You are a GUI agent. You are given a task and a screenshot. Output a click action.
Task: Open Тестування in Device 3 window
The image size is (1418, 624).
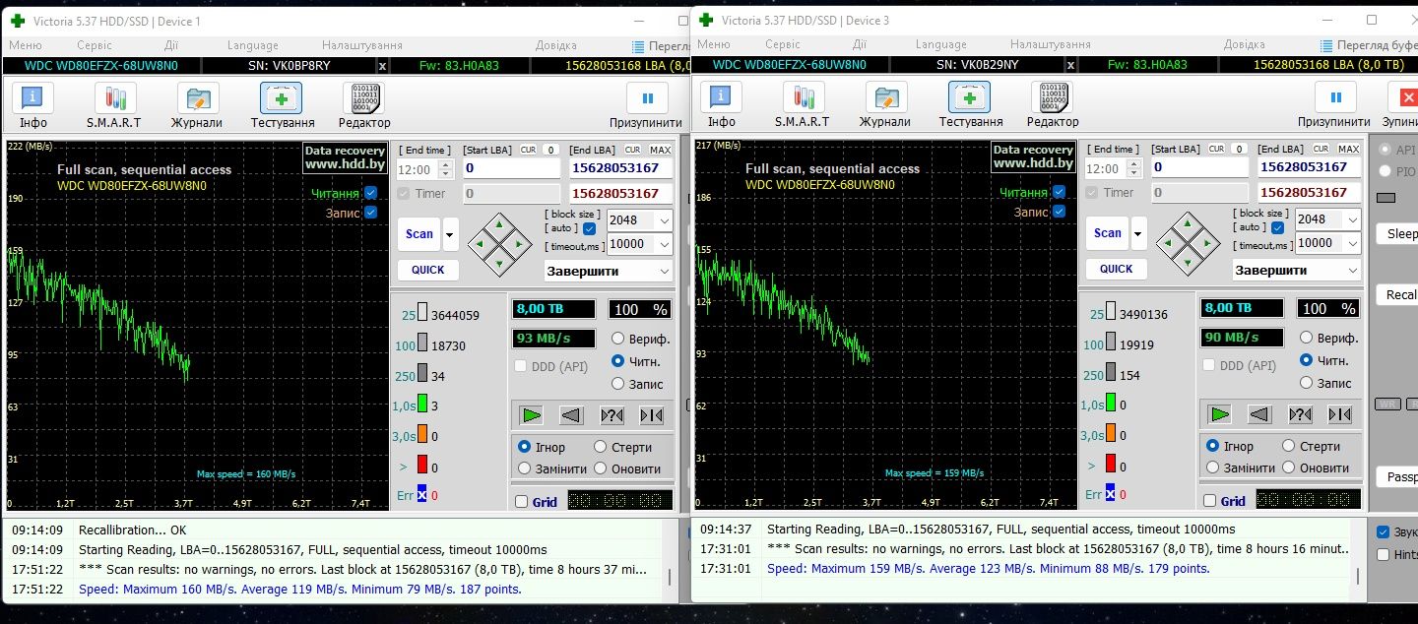click(x=970, y=104)
